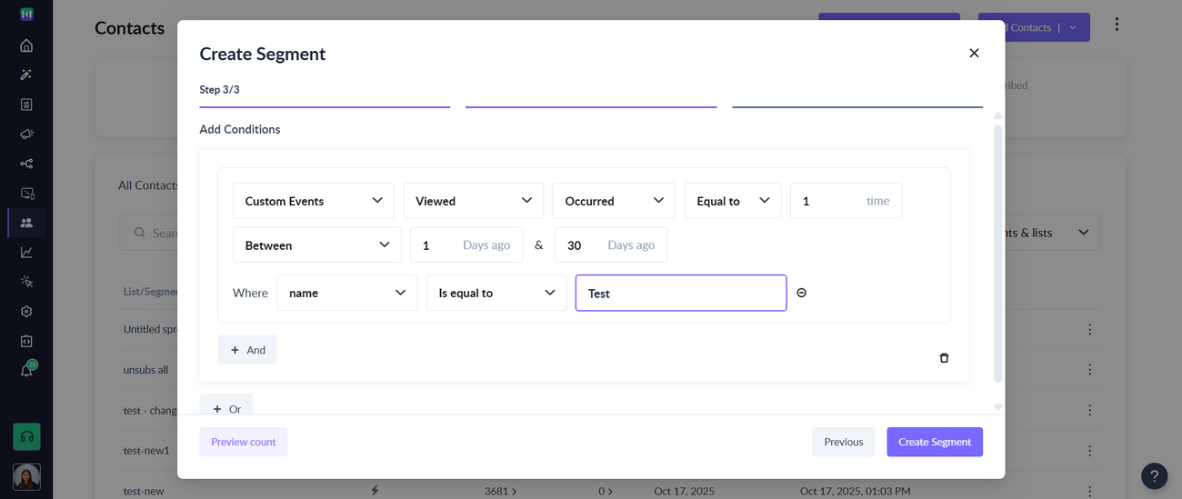
Task: Open the name property dropdown
Action: pos(347,293)
